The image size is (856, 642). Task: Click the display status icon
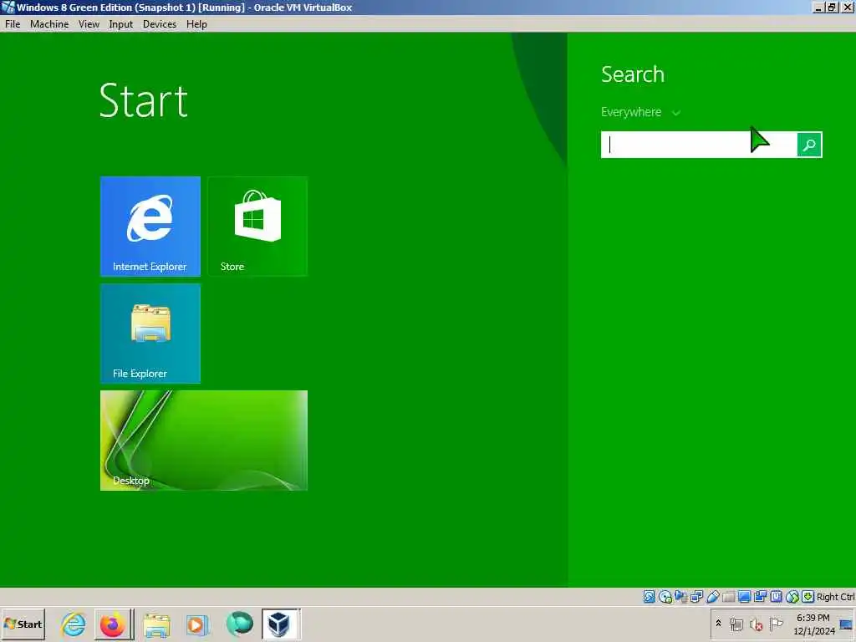click(744, 597)
